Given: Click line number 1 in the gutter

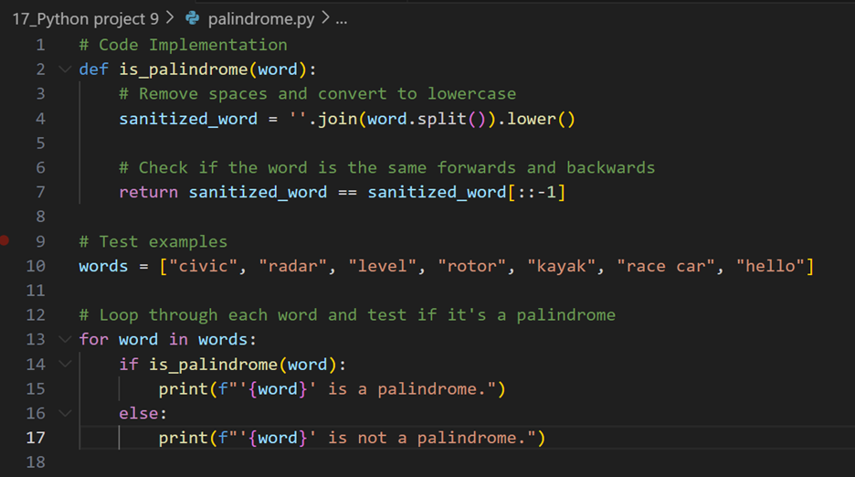Looking at the screenshot, I should (x=41, y=45).
